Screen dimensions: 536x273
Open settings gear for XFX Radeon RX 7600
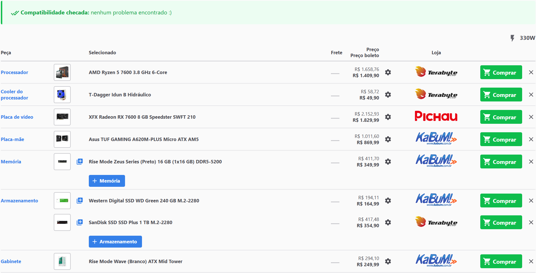tap(388, 117)
